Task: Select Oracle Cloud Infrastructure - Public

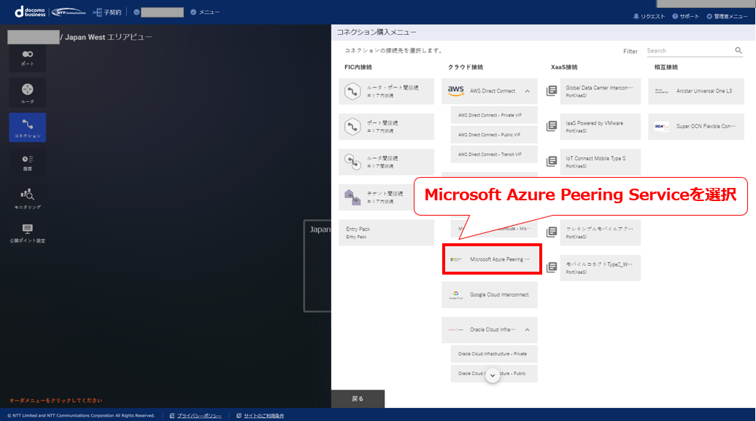Action: pyautogui.click(x=494, y=374)
